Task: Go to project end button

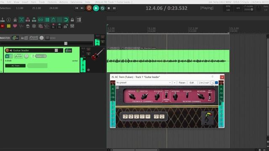Action: pos(82,8)
